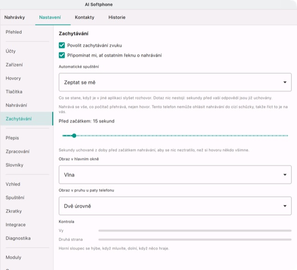The width and height of the screenshot is (297, 270).
Task: Select Zařízení in the sidebar
Action: tap(26, 65)
